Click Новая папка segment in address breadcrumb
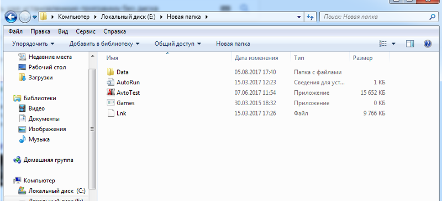 coord(184,17)
